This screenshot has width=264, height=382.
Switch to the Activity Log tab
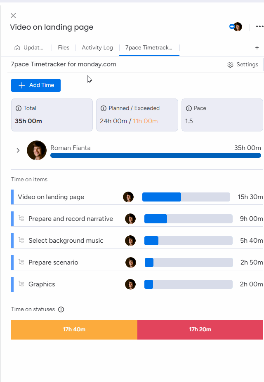point(97,48)
